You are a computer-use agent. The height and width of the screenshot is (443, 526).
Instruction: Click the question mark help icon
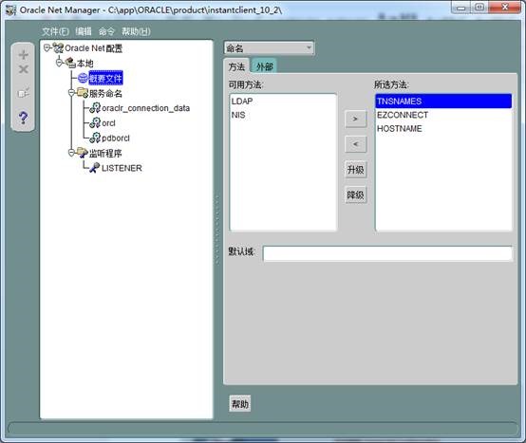click(x=23, y=118)
